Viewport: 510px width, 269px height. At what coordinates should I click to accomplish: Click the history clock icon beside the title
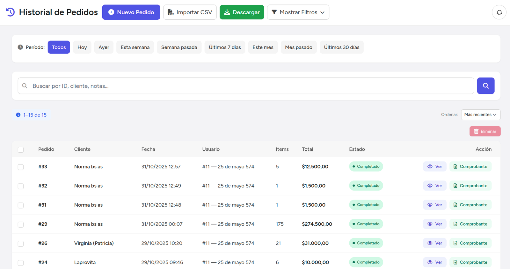(10, 12)
